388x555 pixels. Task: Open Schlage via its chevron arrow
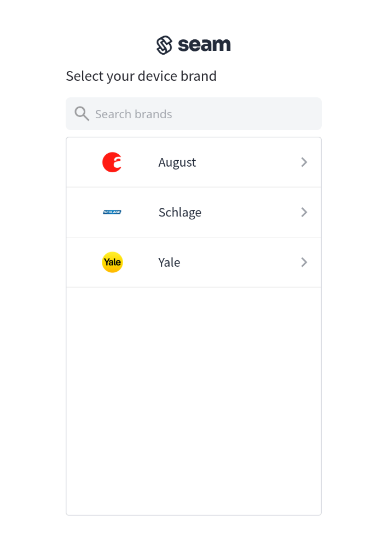tap(304, 212)
